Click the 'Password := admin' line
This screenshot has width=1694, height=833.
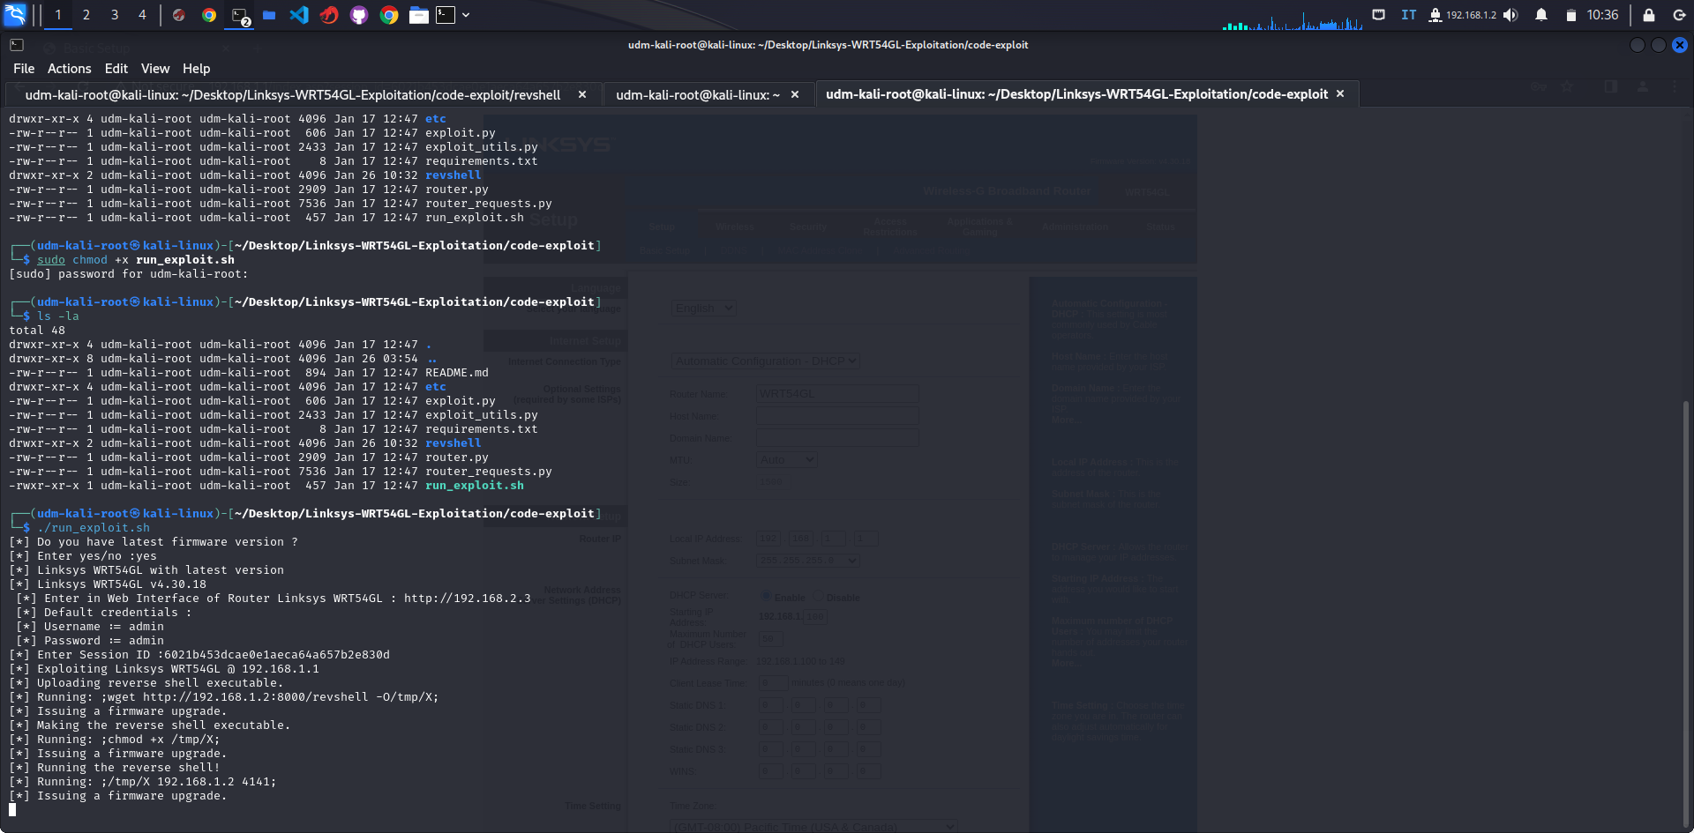[90, 641]
